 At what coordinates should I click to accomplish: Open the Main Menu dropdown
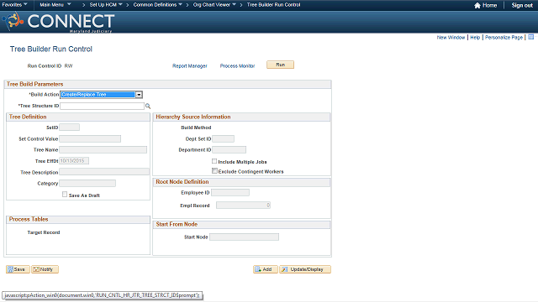[55, 5]
